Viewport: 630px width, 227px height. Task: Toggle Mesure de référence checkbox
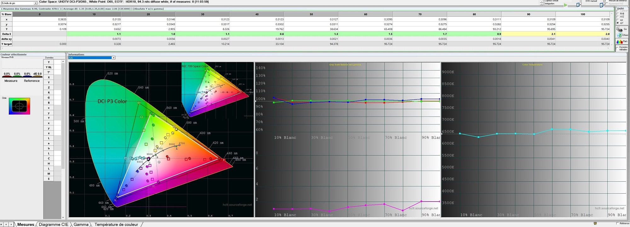607,1
